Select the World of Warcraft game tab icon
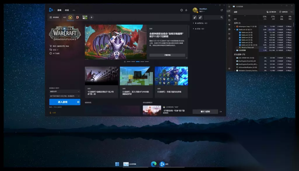Viewport: 299px width, 171px height. [x=70, y=18]
